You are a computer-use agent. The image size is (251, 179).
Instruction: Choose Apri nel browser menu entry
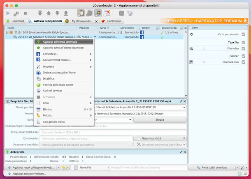(64, 91)
